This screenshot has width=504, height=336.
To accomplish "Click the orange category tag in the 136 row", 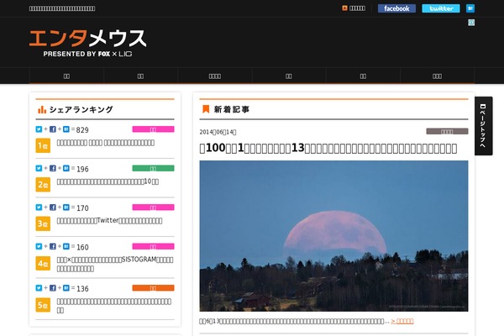I will tap(154, 288).
